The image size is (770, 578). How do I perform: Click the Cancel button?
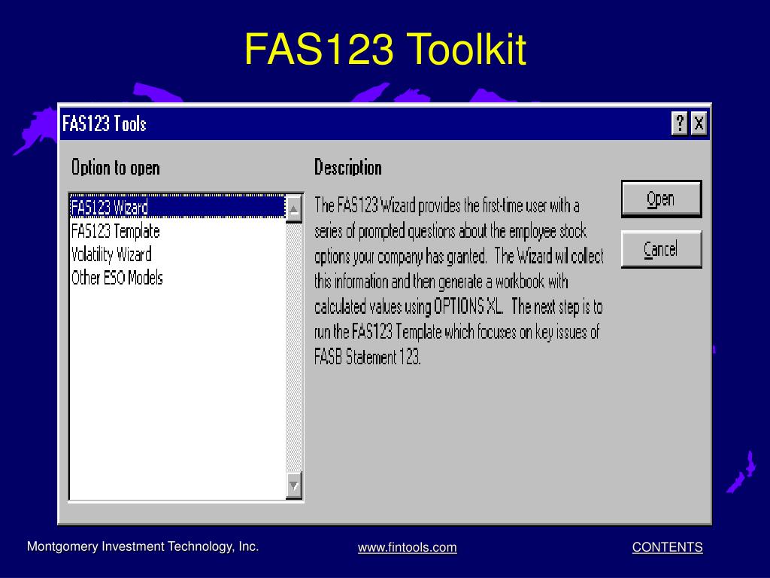click(x=661, y=249)
